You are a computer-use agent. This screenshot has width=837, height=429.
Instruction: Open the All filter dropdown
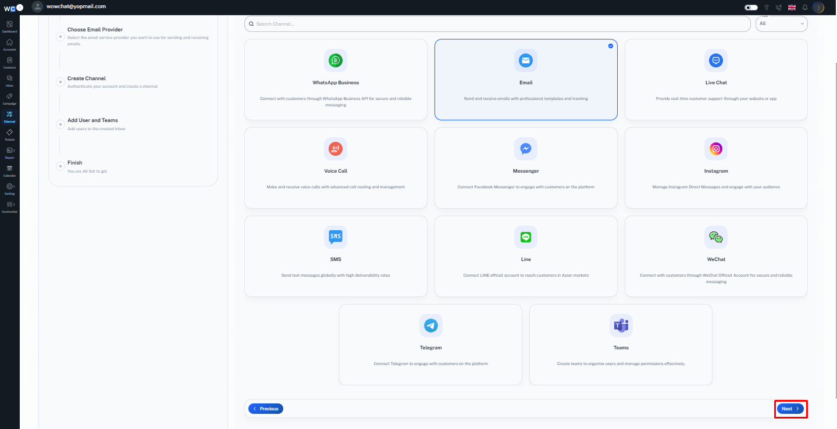[x=781, y=24]
